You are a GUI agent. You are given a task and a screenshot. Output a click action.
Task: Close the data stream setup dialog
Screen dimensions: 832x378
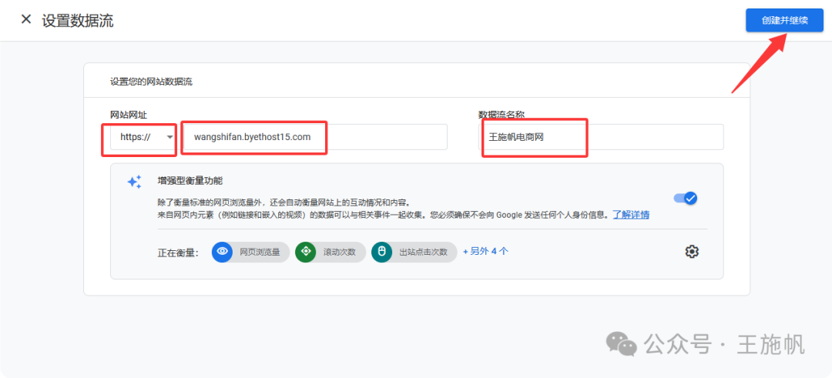point(26,19)
